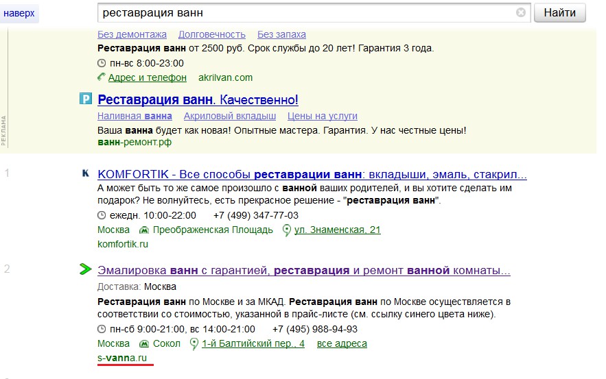This screenshot has width=606, height=379.
Task: Click the Москва label in the Komfortik result
Action: 113,230
